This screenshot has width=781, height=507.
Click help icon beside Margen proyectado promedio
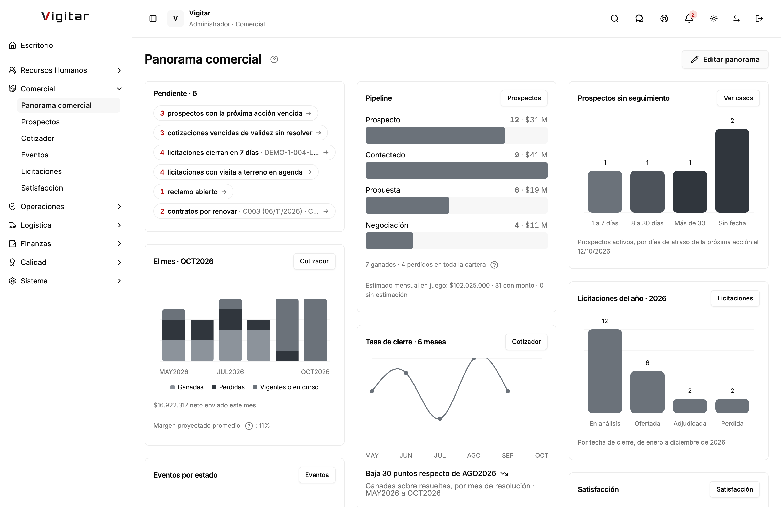point(249,426)
